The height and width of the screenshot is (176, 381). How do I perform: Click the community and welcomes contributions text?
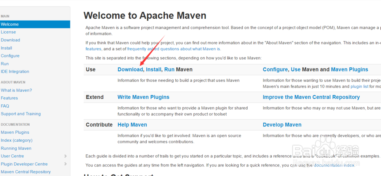tap(156, 142)
